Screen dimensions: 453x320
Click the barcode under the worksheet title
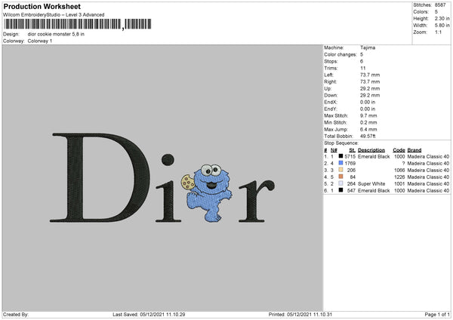tap(78, 24)
